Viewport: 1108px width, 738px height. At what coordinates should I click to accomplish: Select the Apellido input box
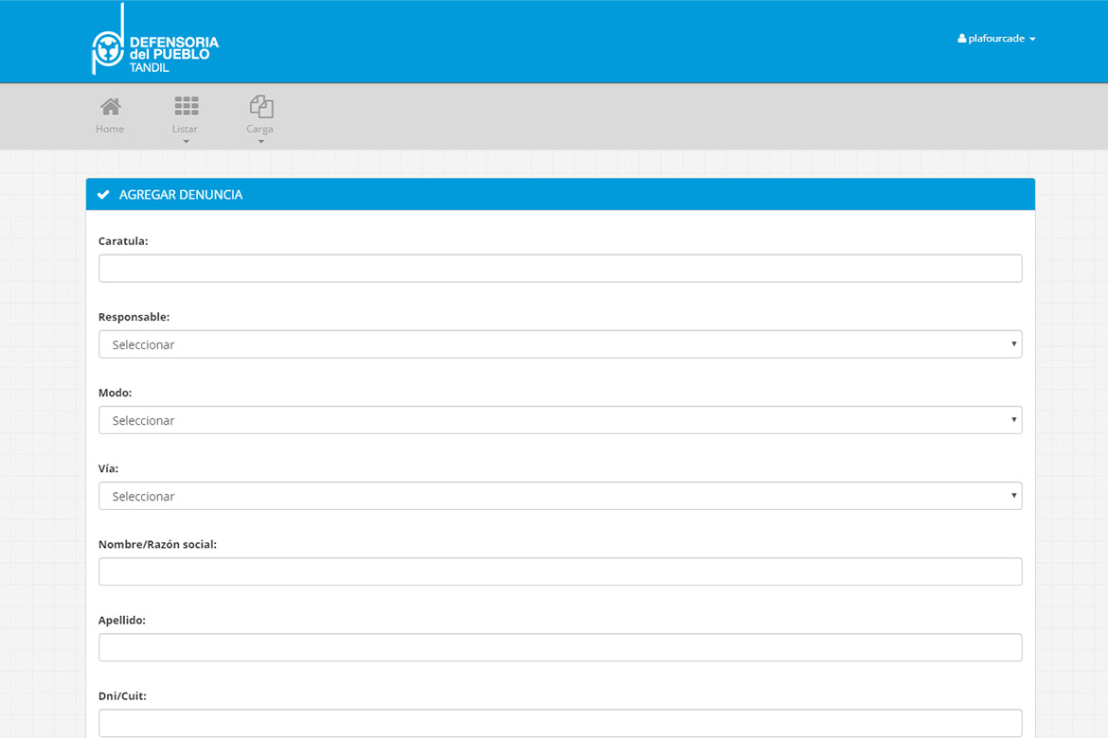click(x=560, y=647)
